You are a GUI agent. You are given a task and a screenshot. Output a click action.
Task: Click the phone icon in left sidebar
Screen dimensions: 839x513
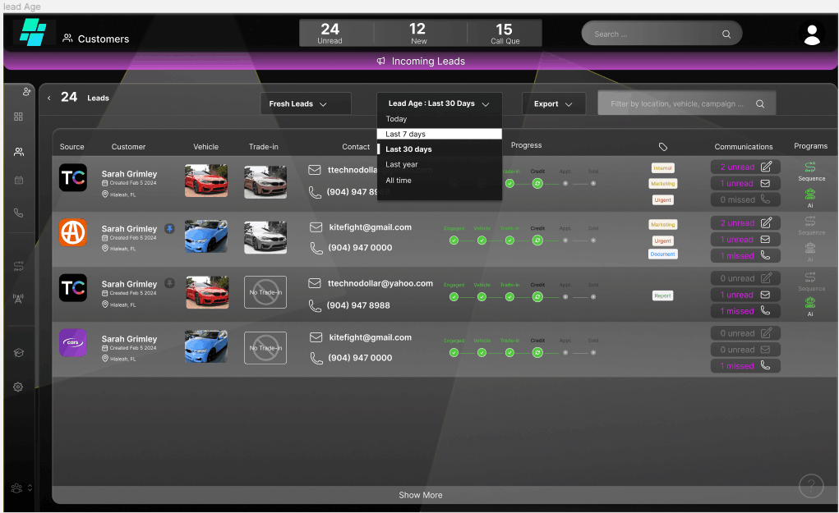point(18,213)
